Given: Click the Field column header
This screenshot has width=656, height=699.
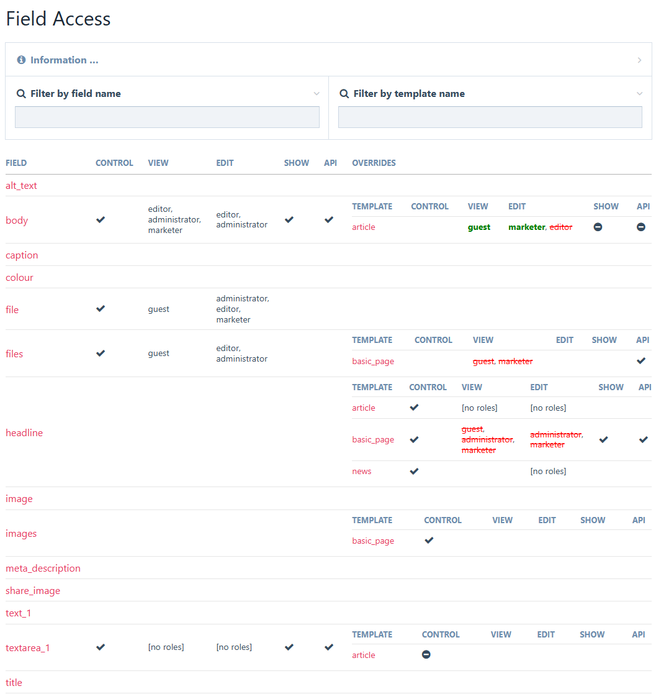Looking at the screenshot, I should click(16, 163).
